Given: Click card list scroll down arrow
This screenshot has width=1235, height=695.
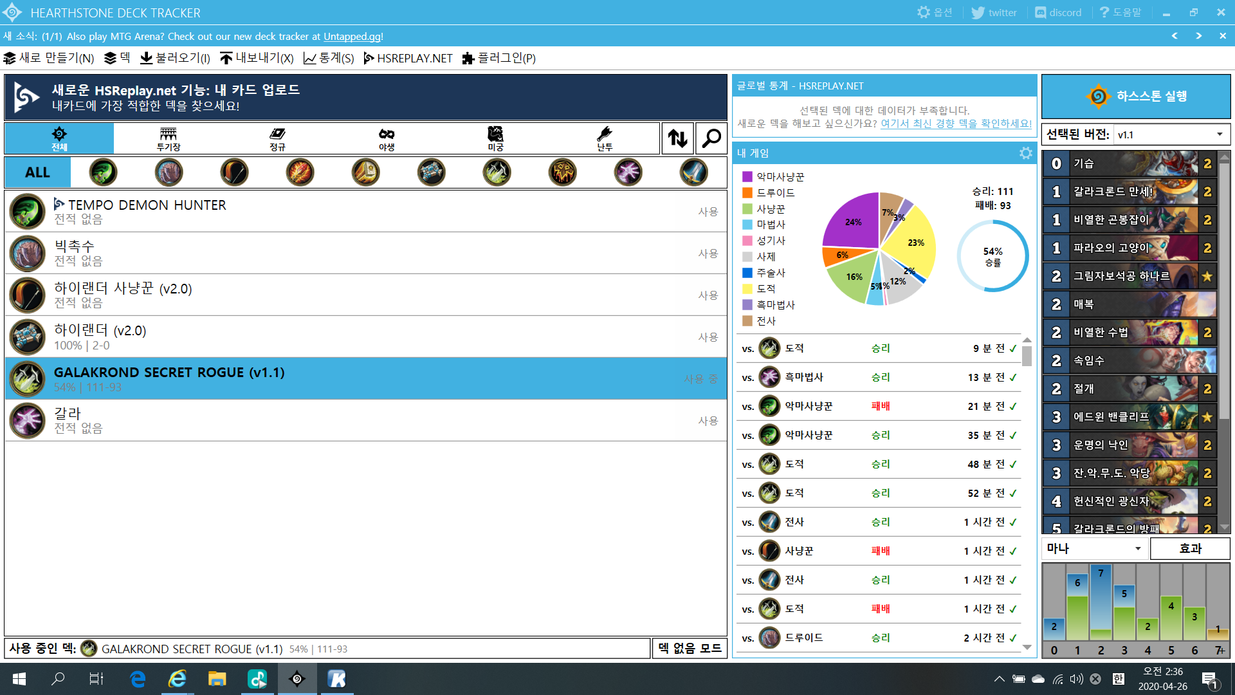Looking at the screenshot, I should tap(1225, 528).
